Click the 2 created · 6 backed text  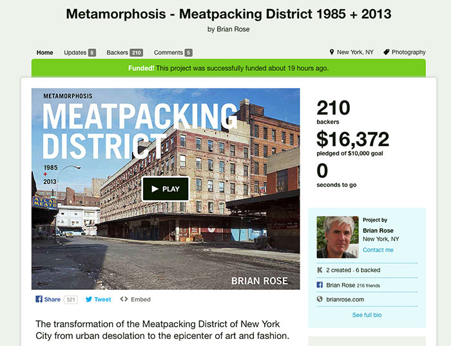pyautogui.click(x=353, y=270)
